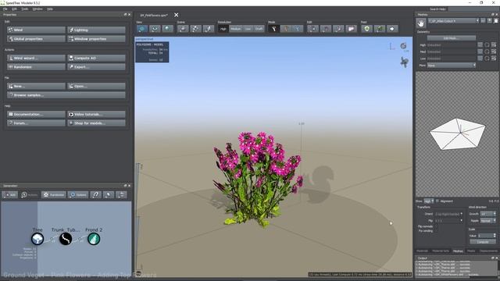Open the mesh name dropdown

tap(453, 21)
